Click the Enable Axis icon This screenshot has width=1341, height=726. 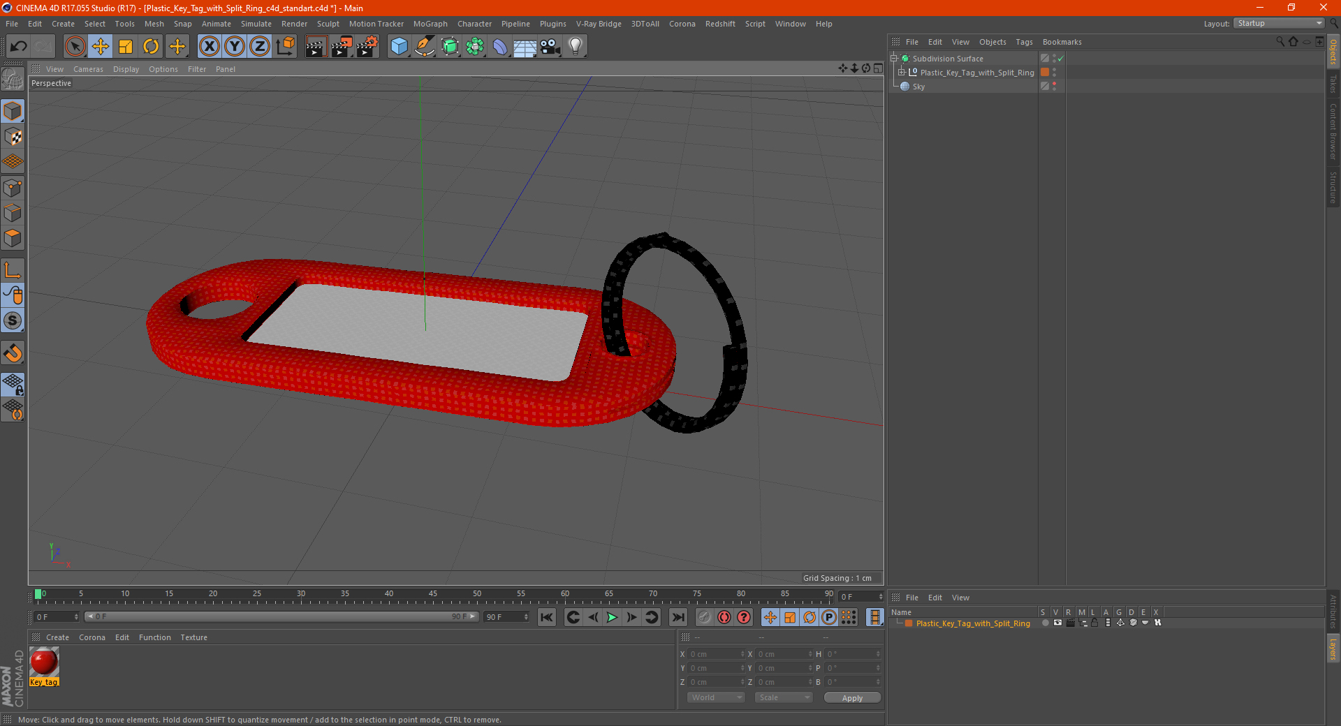[x=13, y=270]
